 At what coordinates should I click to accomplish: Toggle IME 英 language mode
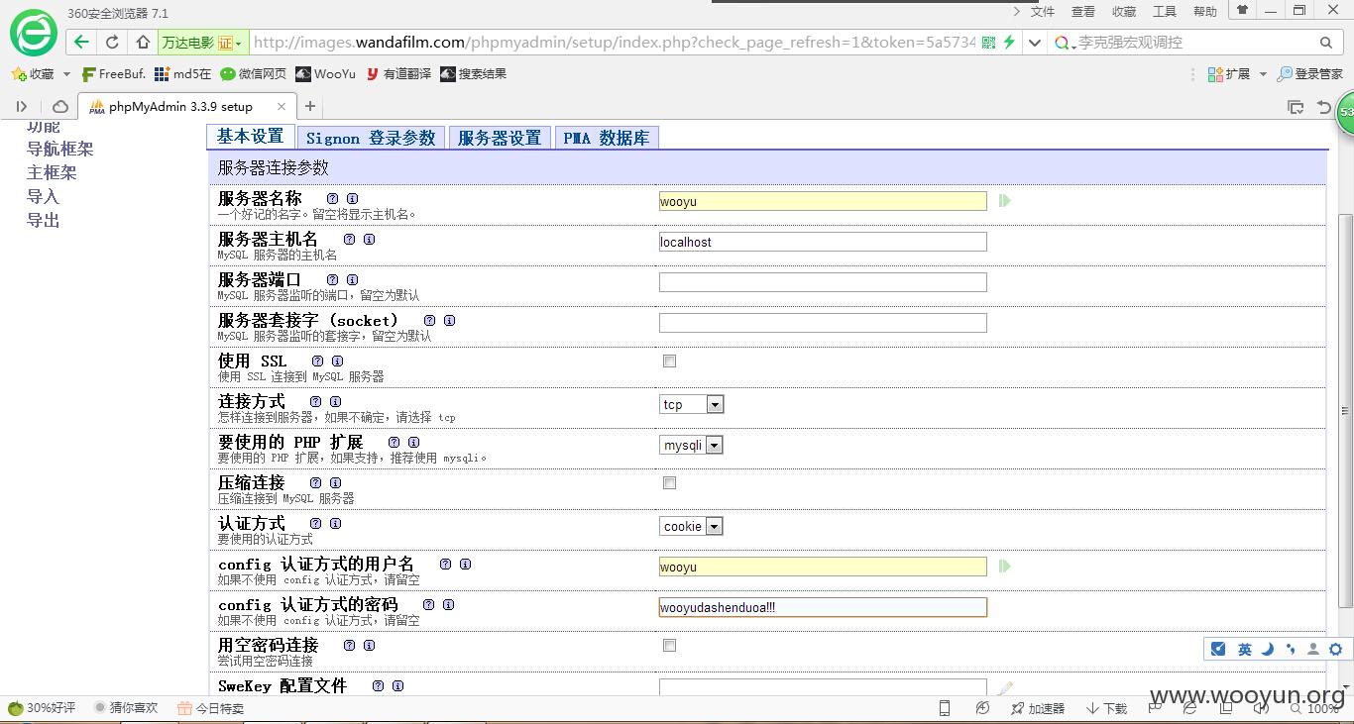(1245, 650)
